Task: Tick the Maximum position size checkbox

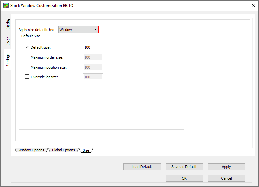Action: 27,67
